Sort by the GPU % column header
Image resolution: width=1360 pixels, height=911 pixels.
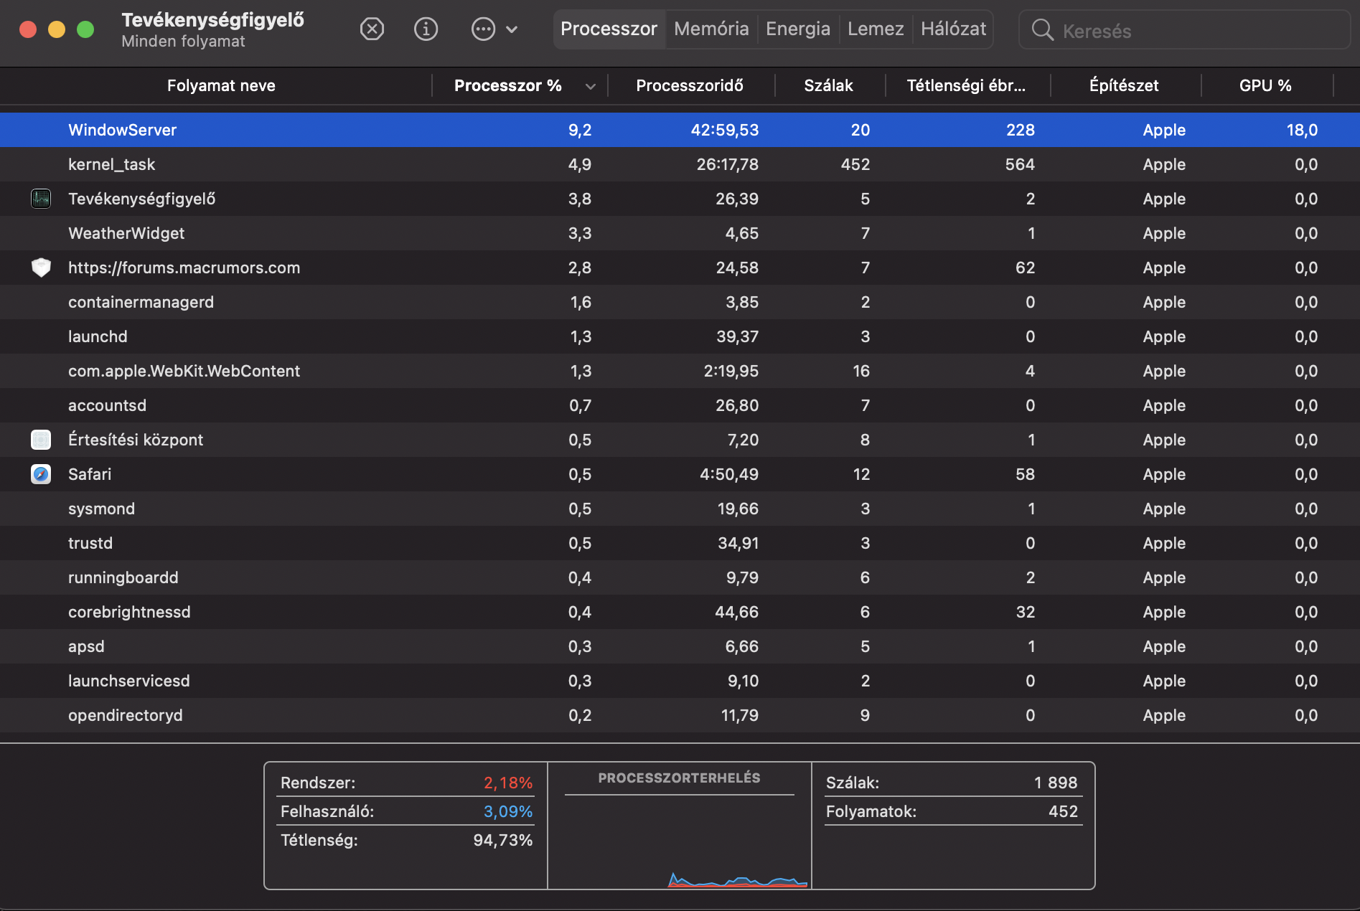(1265, 85)
